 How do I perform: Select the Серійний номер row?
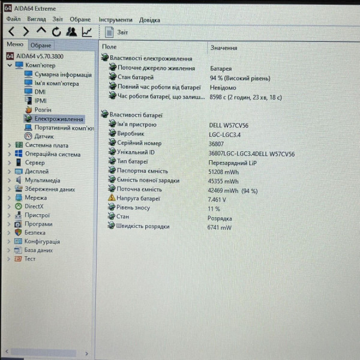[139, 143]
